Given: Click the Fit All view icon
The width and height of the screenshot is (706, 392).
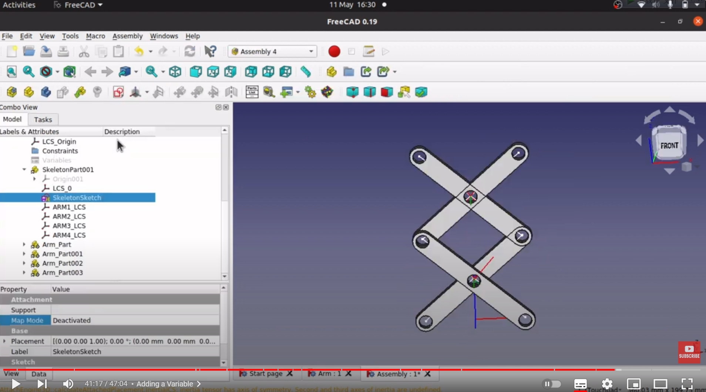Looking at the screenshot, I should 11,72.
